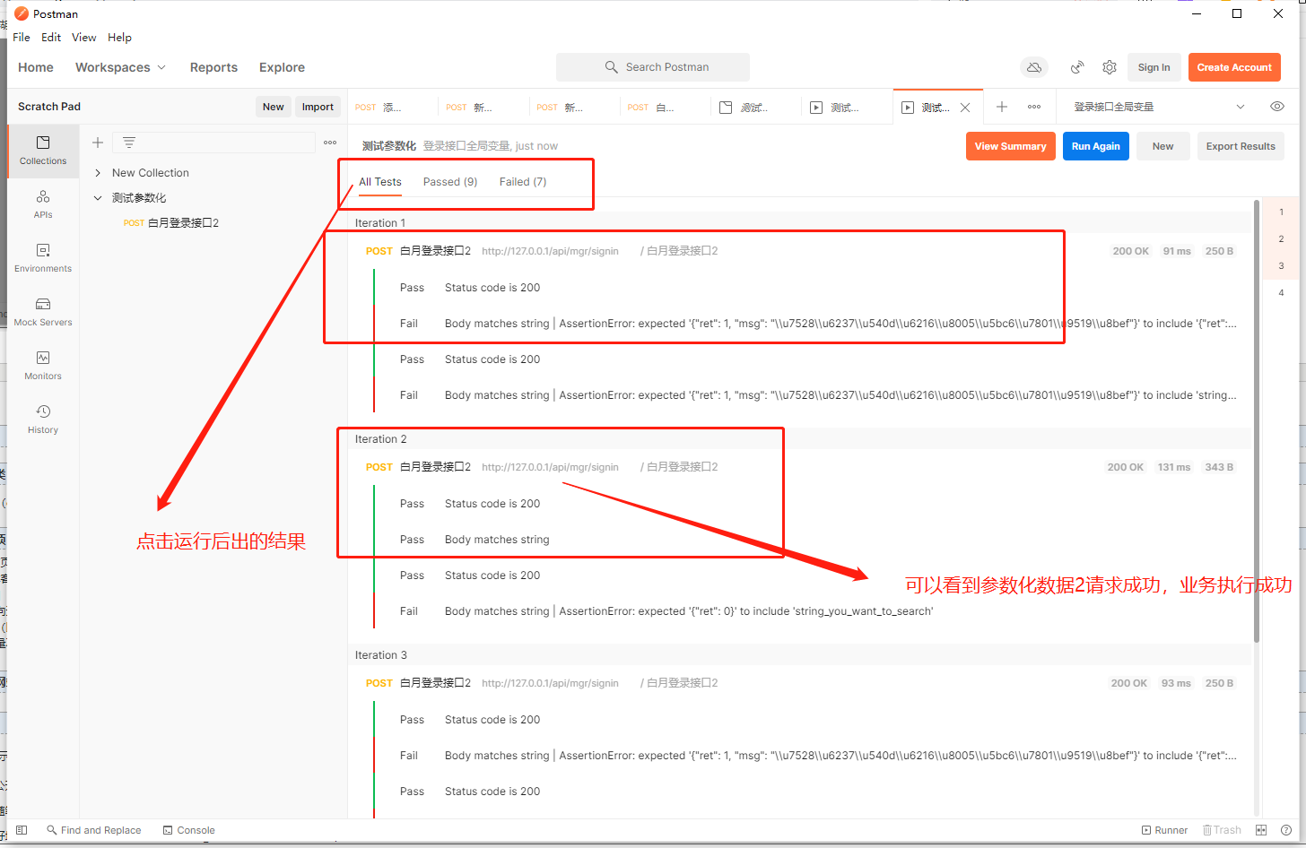Viewport: 1306px width, 848px height.
Task: Click the Export Results button
Action: [1241, 146]
